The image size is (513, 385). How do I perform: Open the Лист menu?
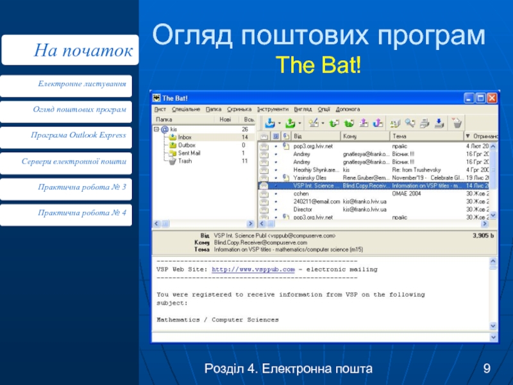pyautogui.click(x=160, y=109)
